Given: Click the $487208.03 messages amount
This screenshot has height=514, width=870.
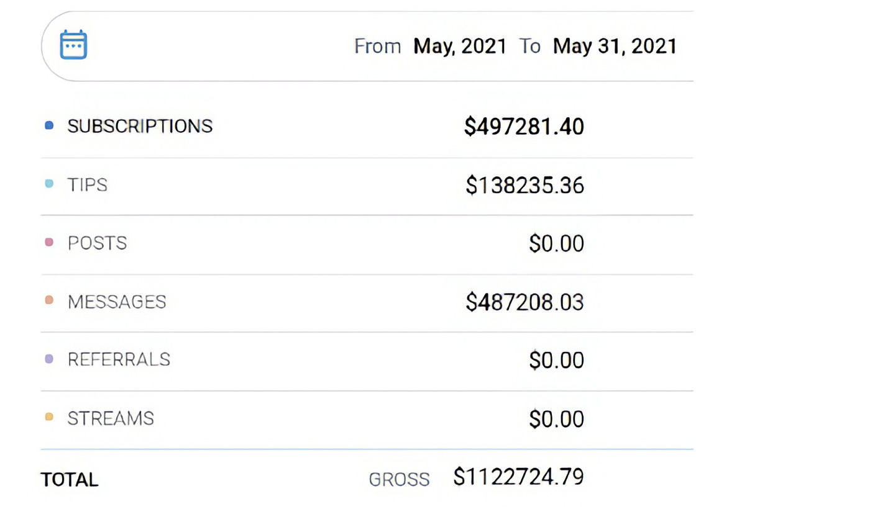Looking at the screenshot, I should point(524,302).
